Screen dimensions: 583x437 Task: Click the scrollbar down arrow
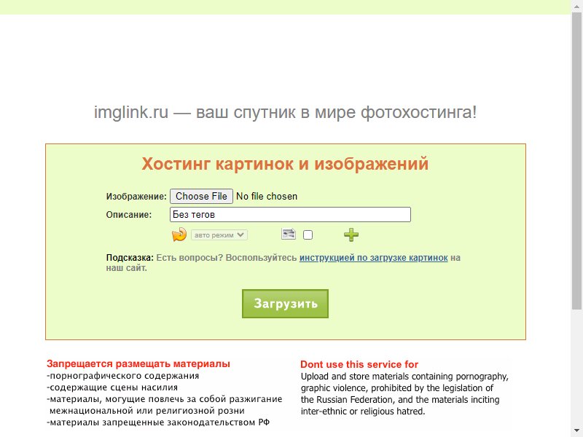pyautogui.click(x=576, y=431)
